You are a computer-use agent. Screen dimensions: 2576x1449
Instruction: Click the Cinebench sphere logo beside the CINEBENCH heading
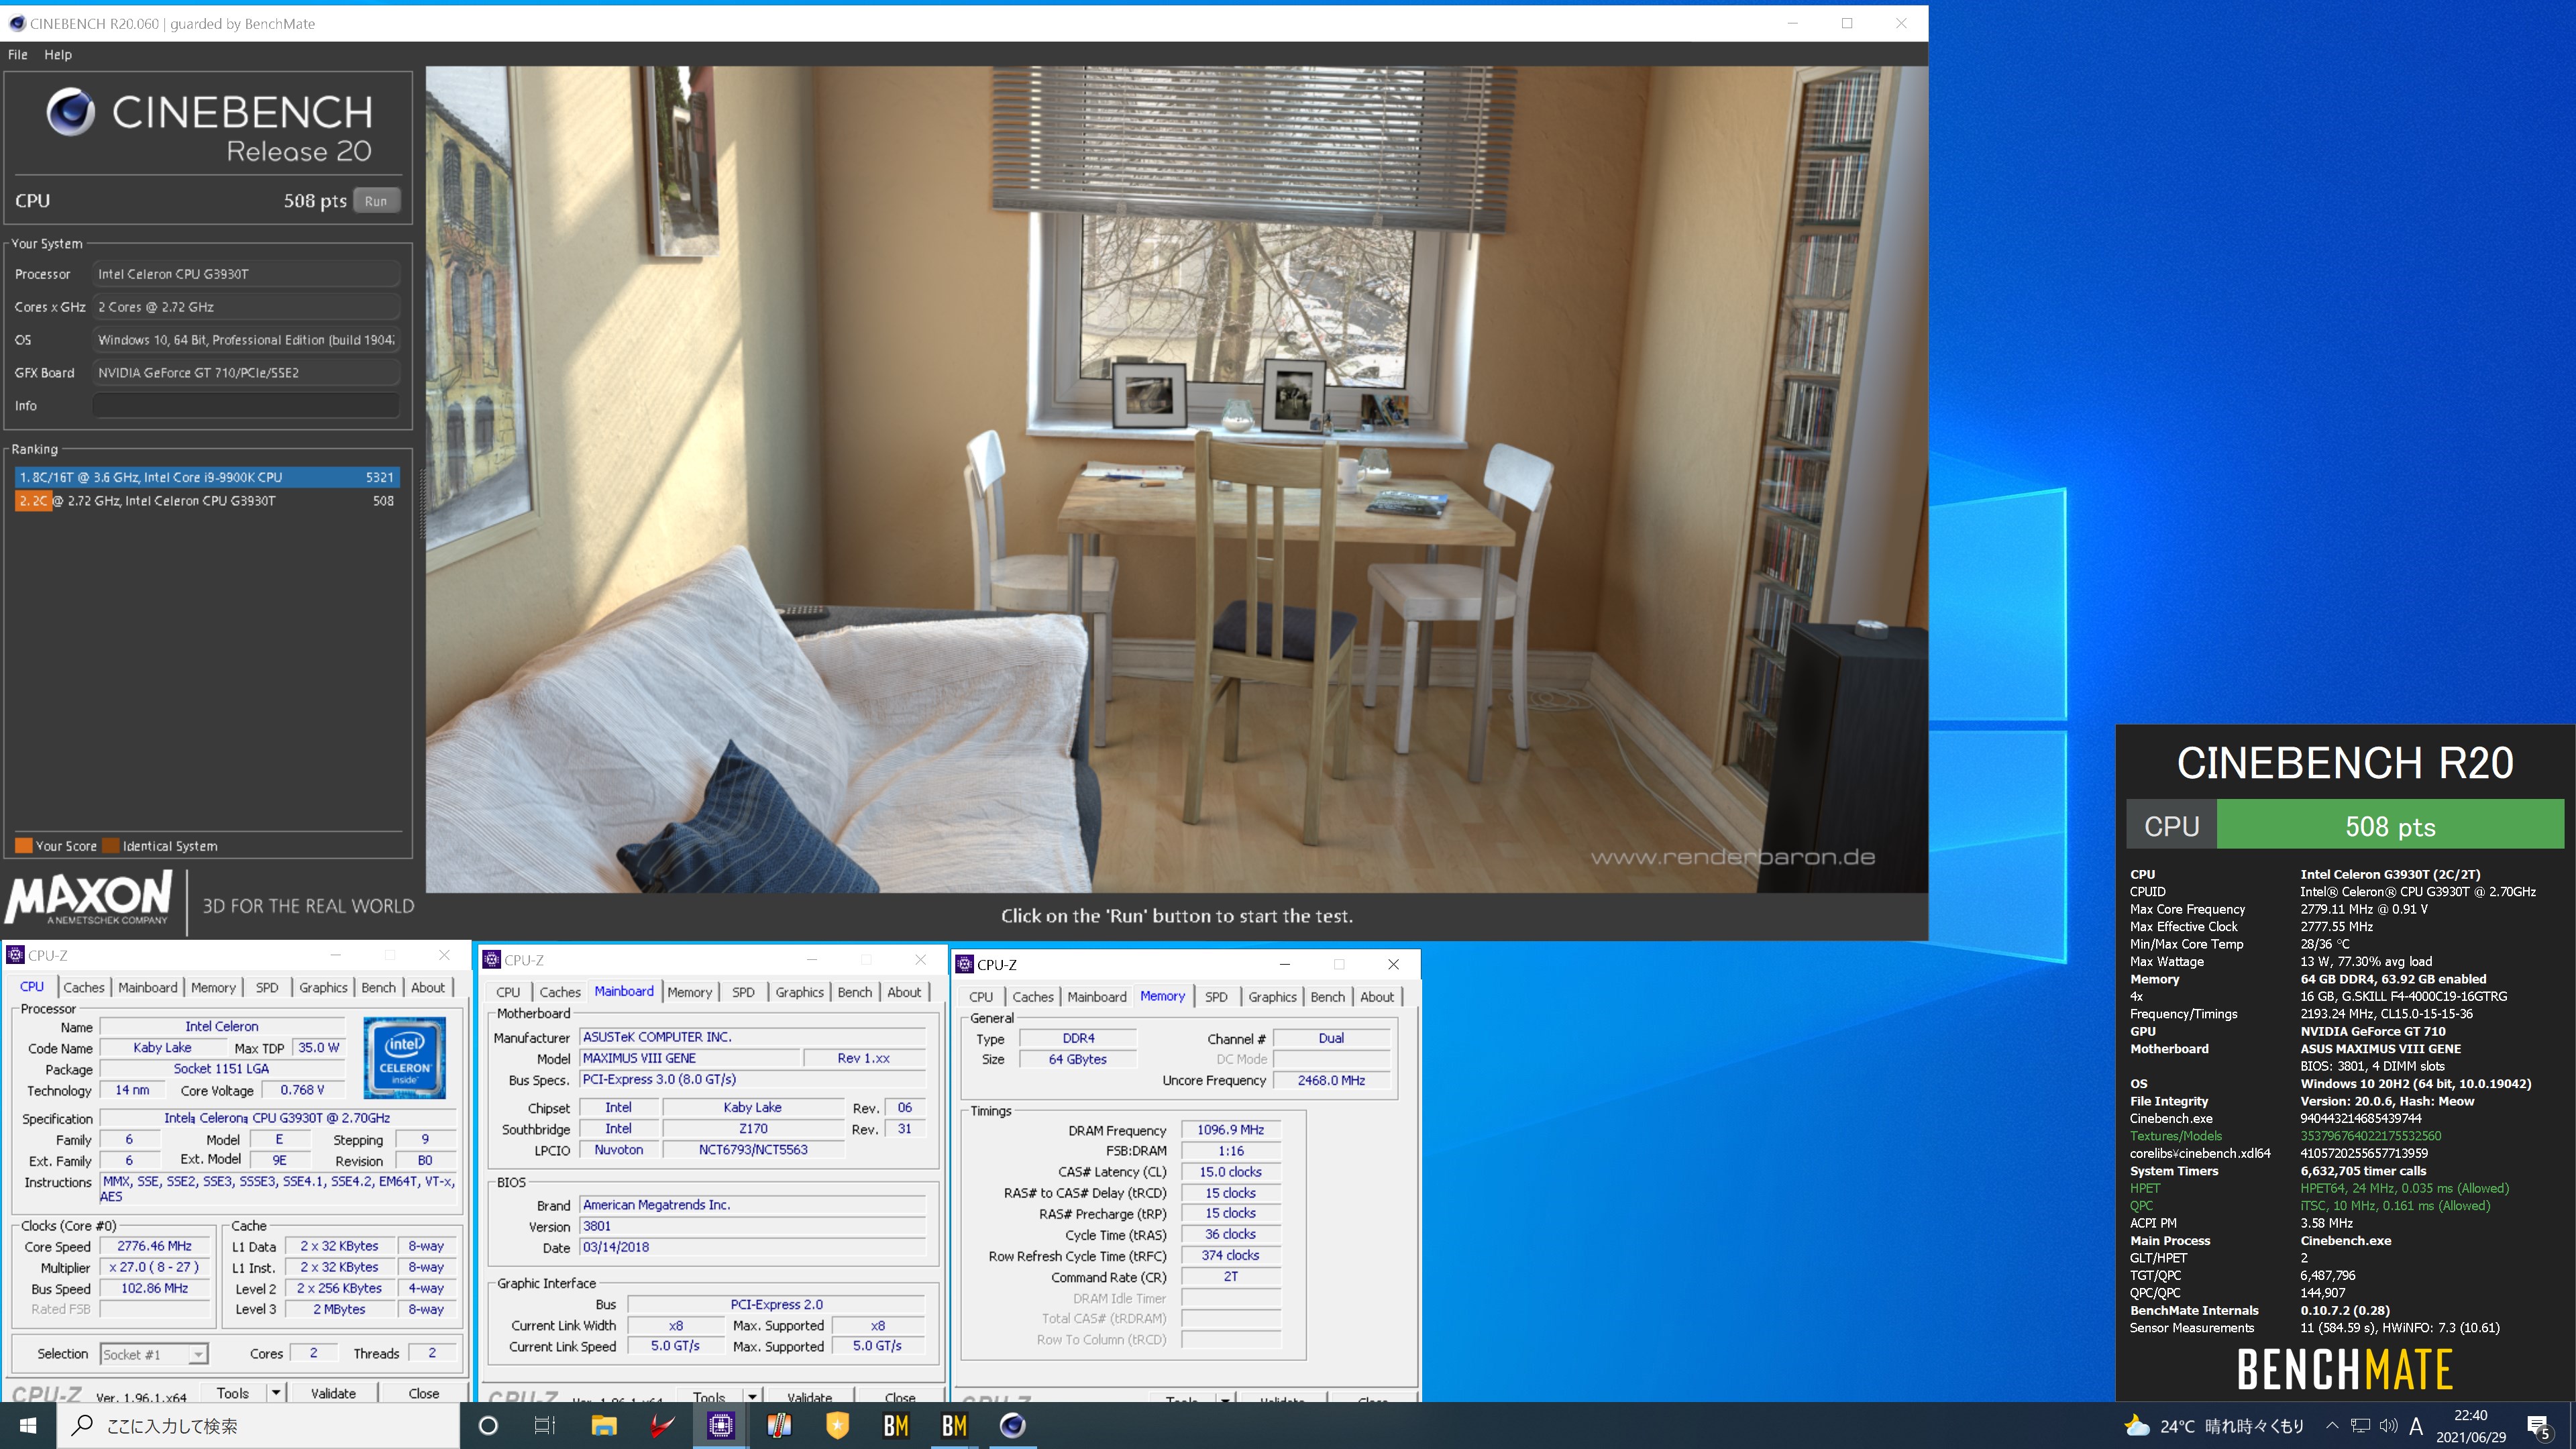click(x=71, y=112)
